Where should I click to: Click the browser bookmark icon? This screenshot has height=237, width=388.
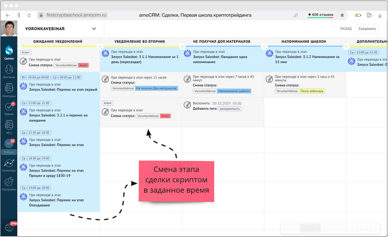342,15
